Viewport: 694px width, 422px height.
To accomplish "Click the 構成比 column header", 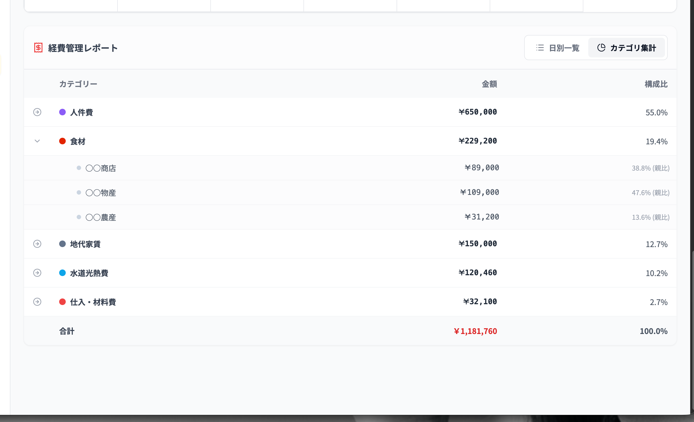I will (x=656, y=84).
